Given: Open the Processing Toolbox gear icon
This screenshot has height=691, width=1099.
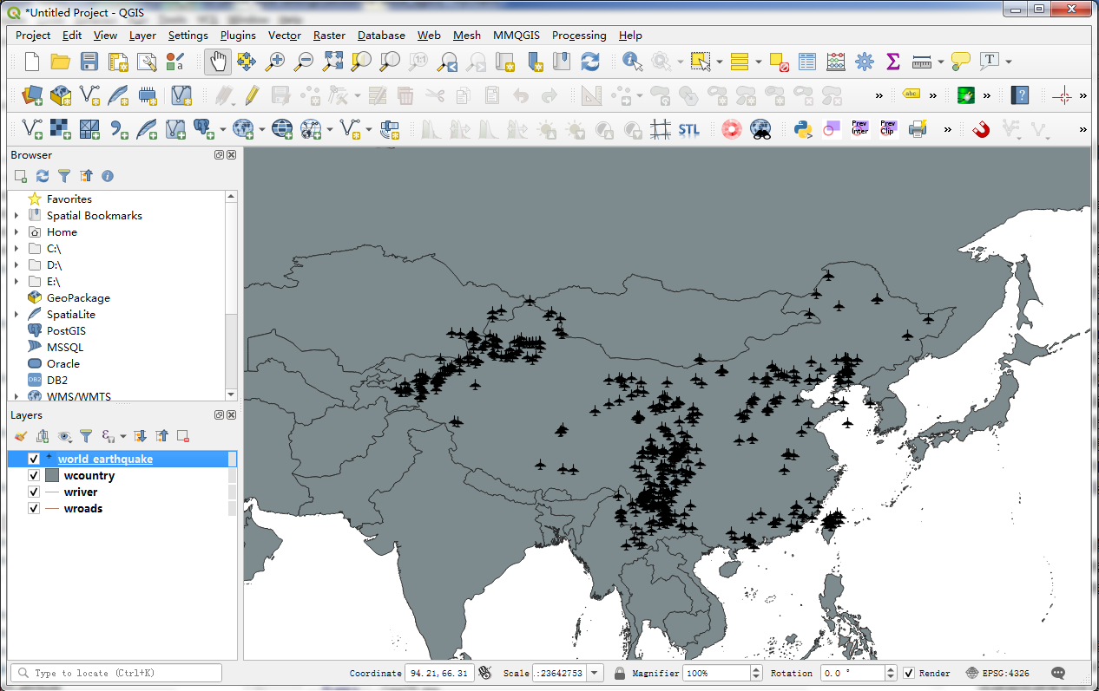Looking at the screenshot, I should (x=864, y=62).
